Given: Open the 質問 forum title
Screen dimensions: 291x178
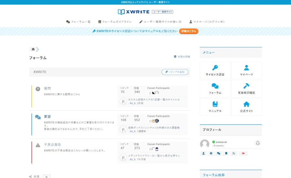Looking at the screenshot, I should (47, 89).
